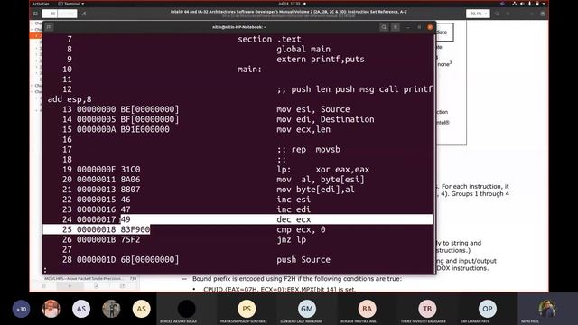
Task: Select the GM participant avatar
Action: click(x=307, y=309)
